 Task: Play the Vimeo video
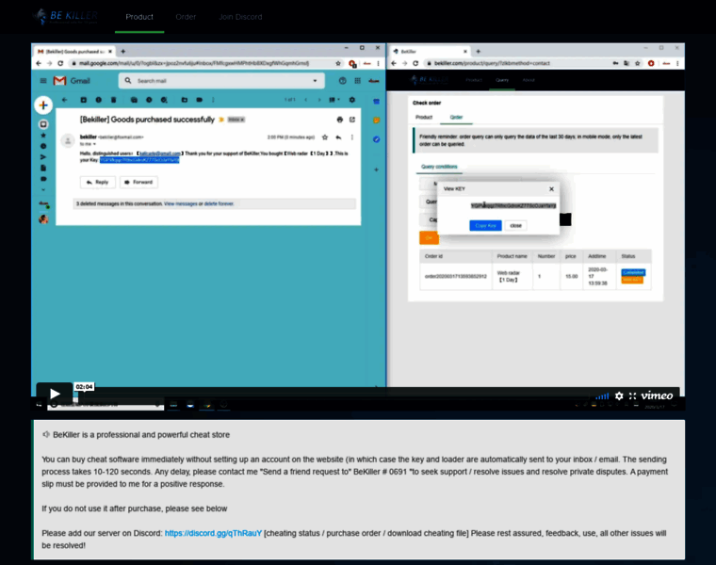click(55, 395)
